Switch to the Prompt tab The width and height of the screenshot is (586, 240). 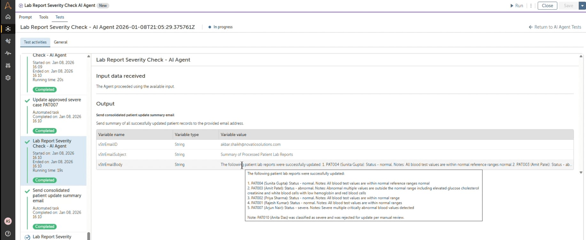pyautogui.click(x=25, y=17)
